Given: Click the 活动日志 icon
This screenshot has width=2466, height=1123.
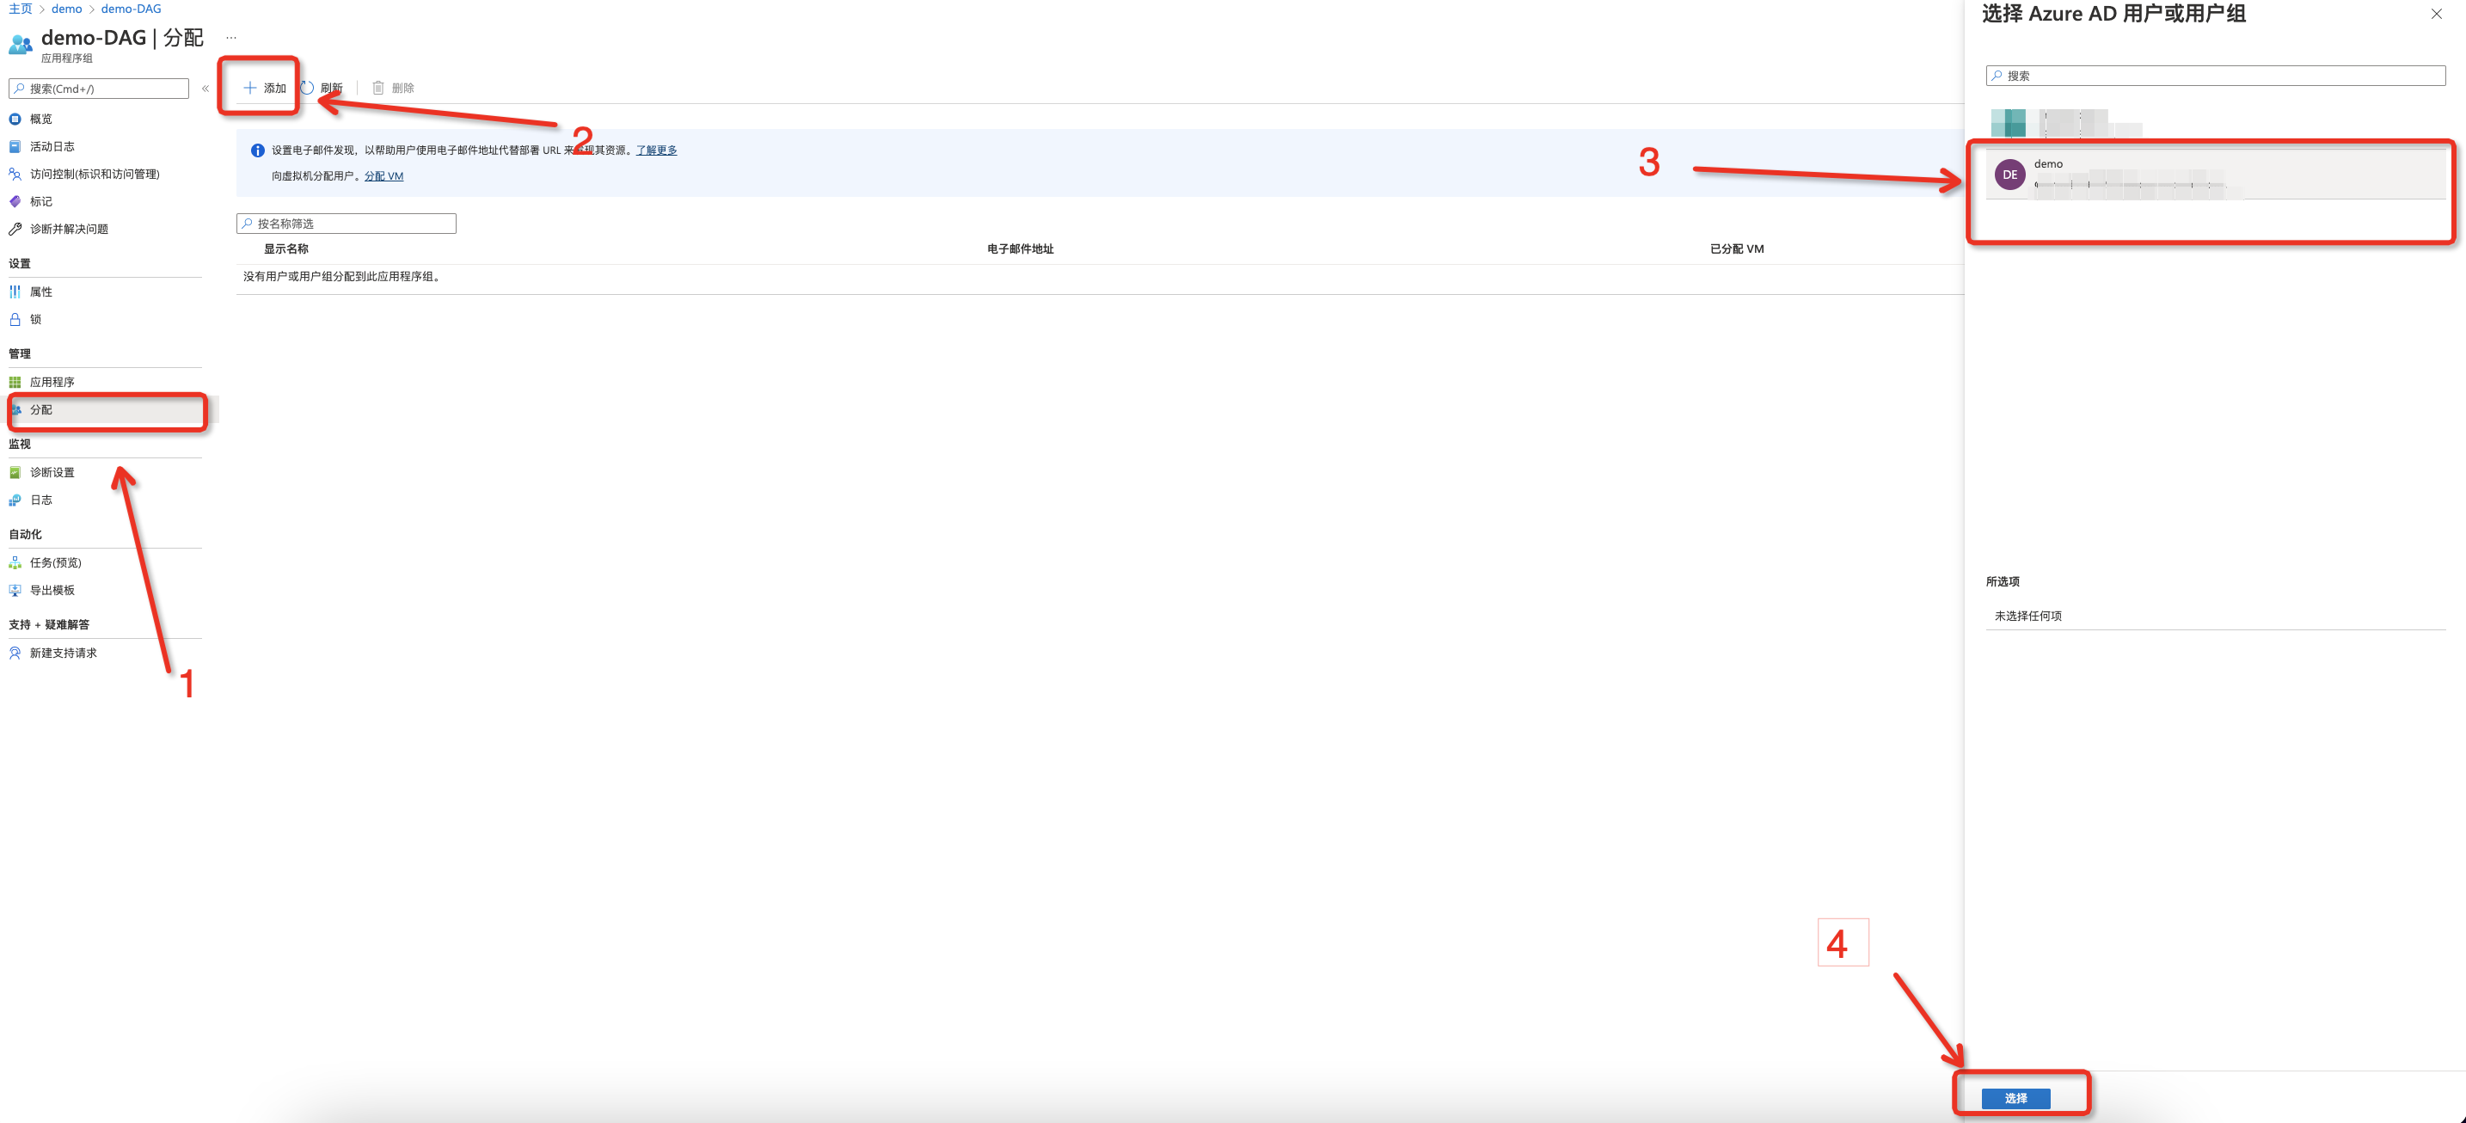Looking at the screenshot, I should point(15,146).
